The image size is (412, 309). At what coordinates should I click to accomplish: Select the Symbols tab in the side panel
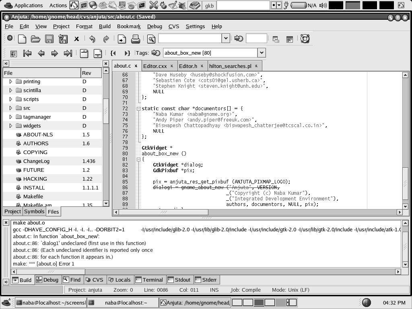click(34, 212)
